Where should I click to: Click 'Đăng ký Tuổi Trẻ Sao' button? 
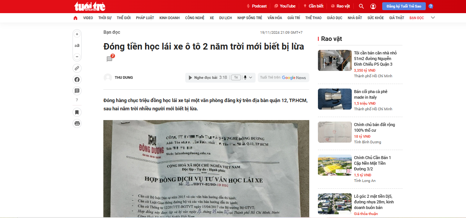(x=404, y=6)
